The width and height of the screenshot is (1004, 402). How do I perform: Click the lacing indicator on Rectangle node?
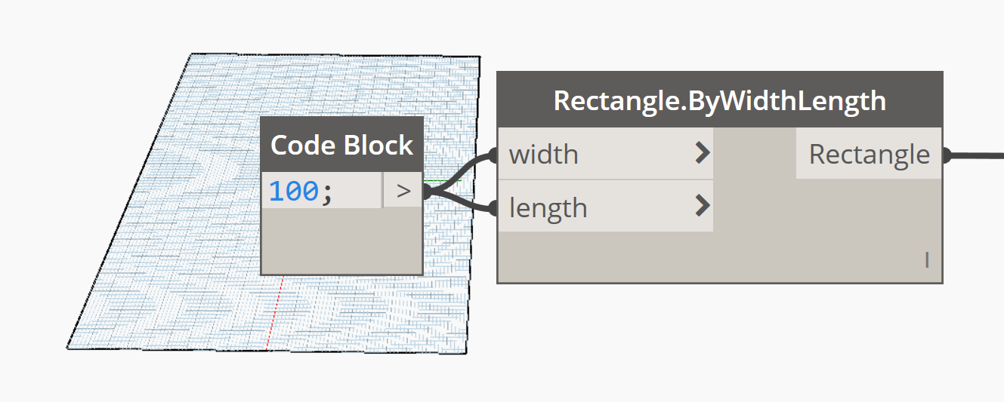927,261
